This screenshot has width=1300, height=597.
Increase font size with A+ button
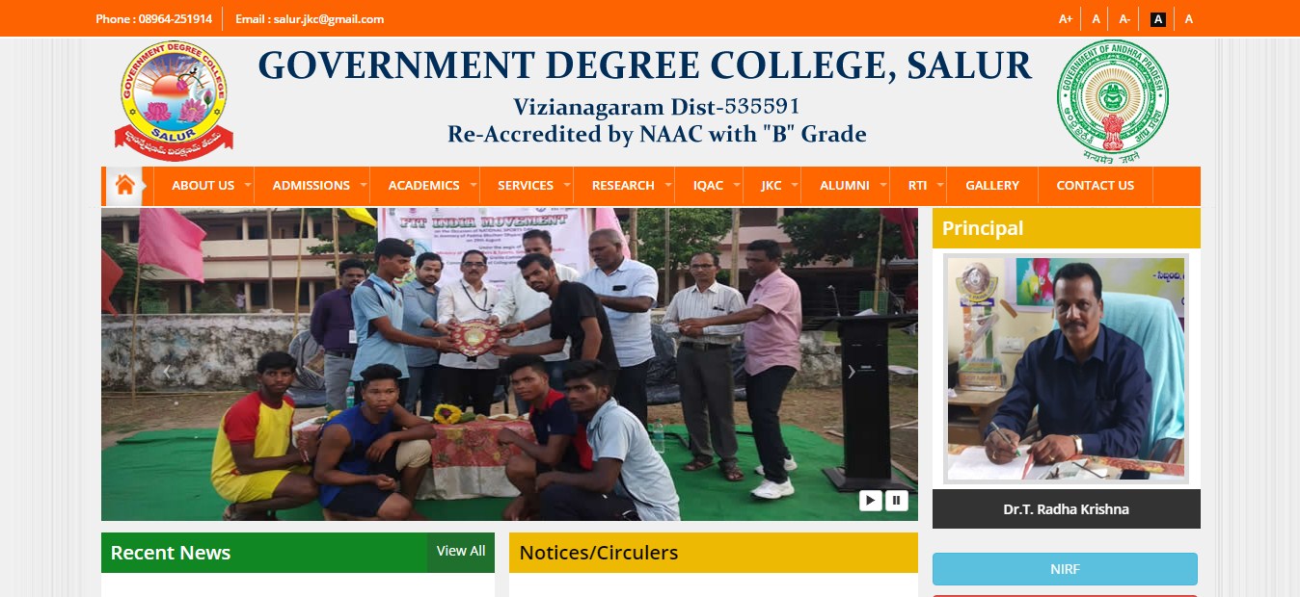pos(1066,18)
